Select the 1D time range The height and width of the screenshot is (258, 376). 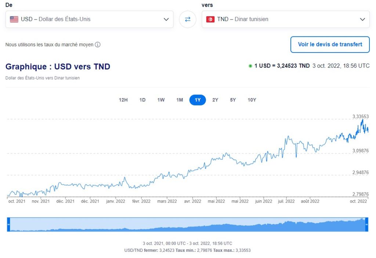(142, 100)
